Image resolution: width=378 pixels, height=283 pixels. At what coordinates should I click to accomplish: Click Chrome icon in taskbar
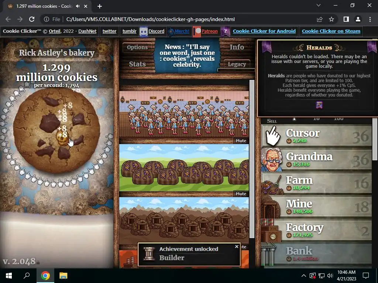pos(45,276)
